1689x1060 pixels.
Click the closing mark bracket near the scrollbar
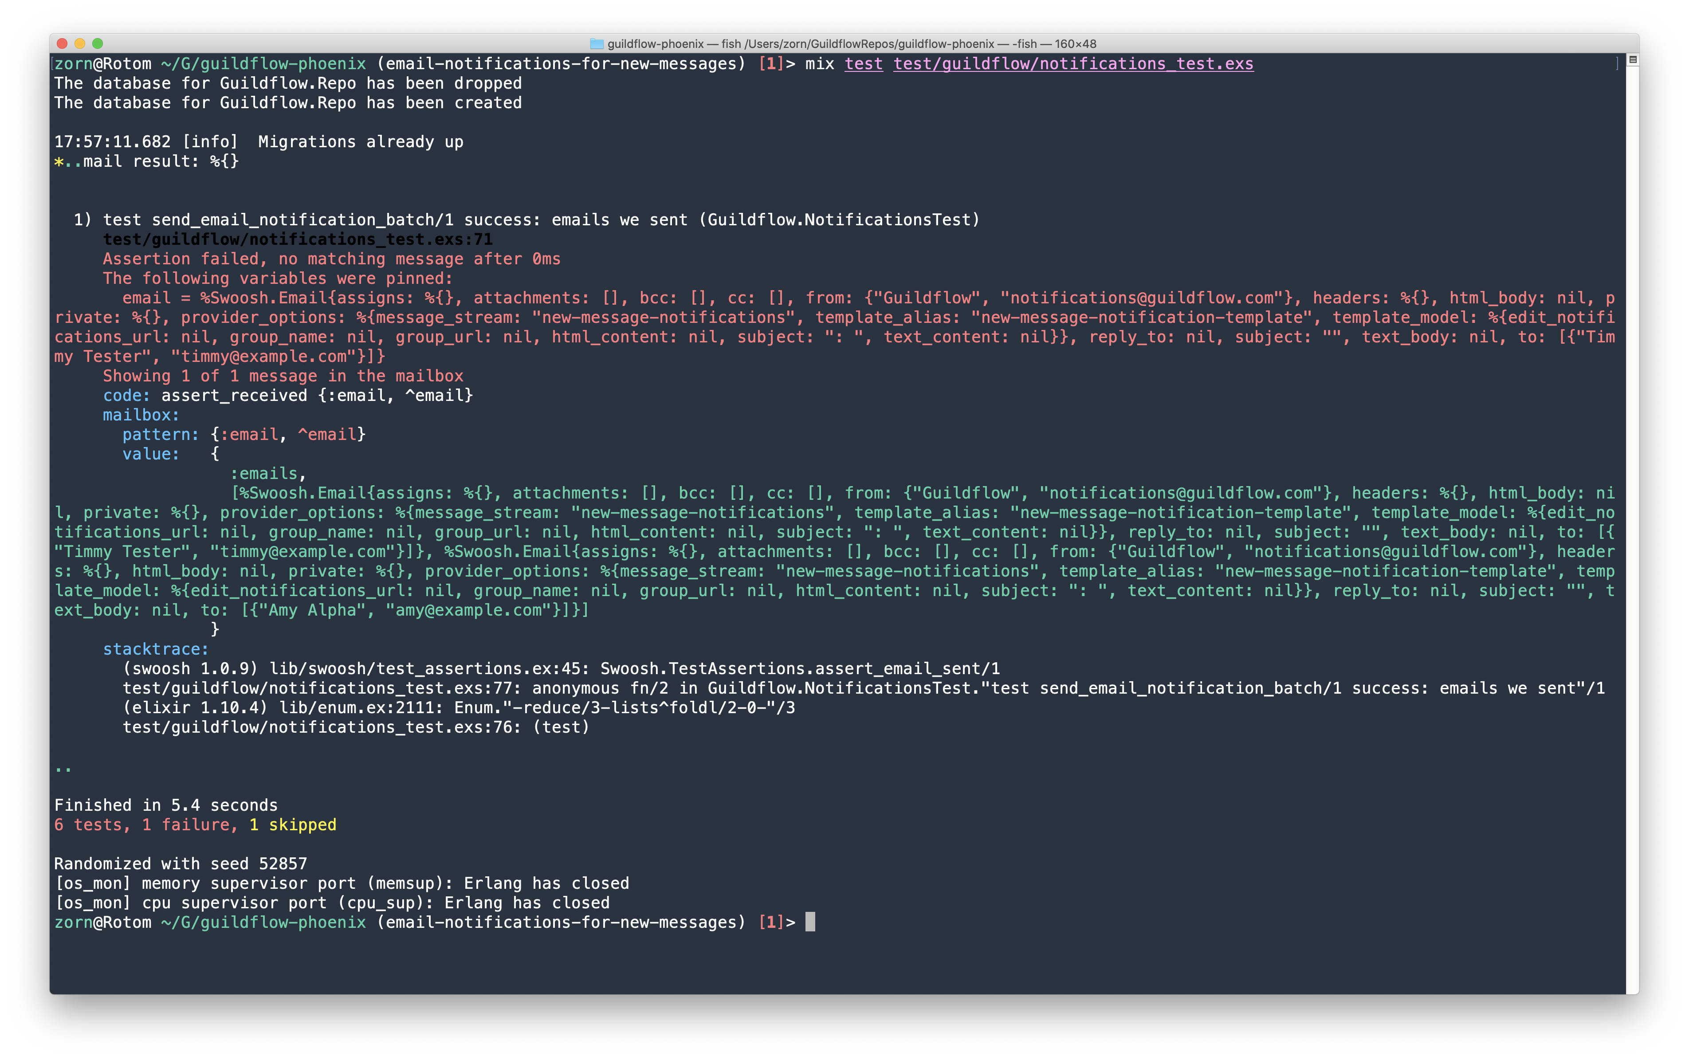(x=1617, y=64)
